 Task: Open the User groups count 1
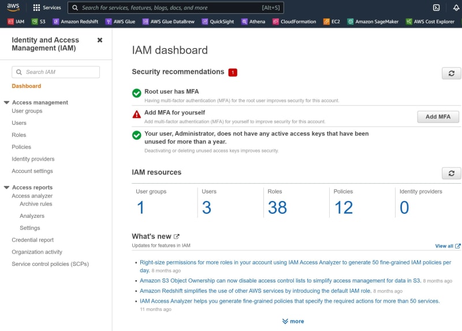point(140,207)
